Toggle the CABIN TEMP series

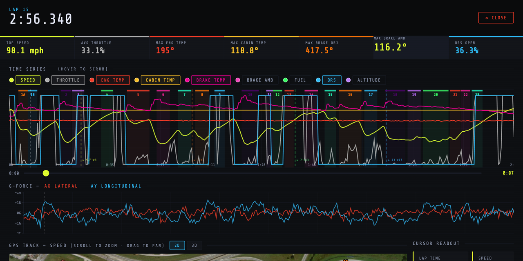161,80
